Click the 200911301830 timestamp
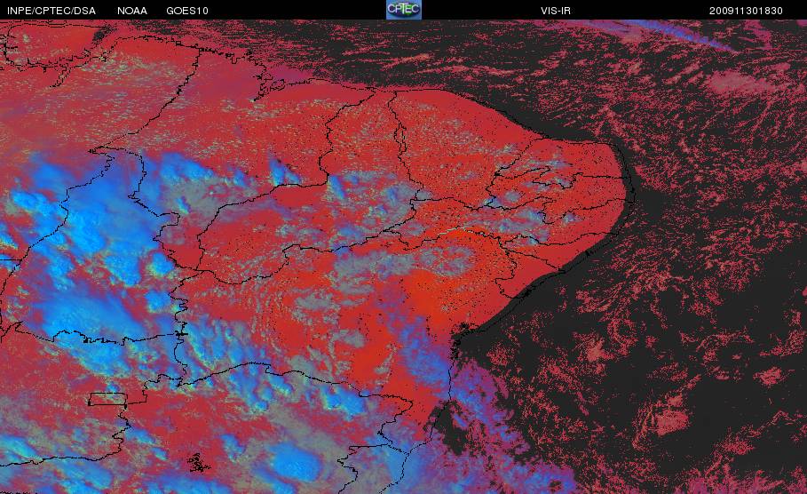 [x=746, y=11]
